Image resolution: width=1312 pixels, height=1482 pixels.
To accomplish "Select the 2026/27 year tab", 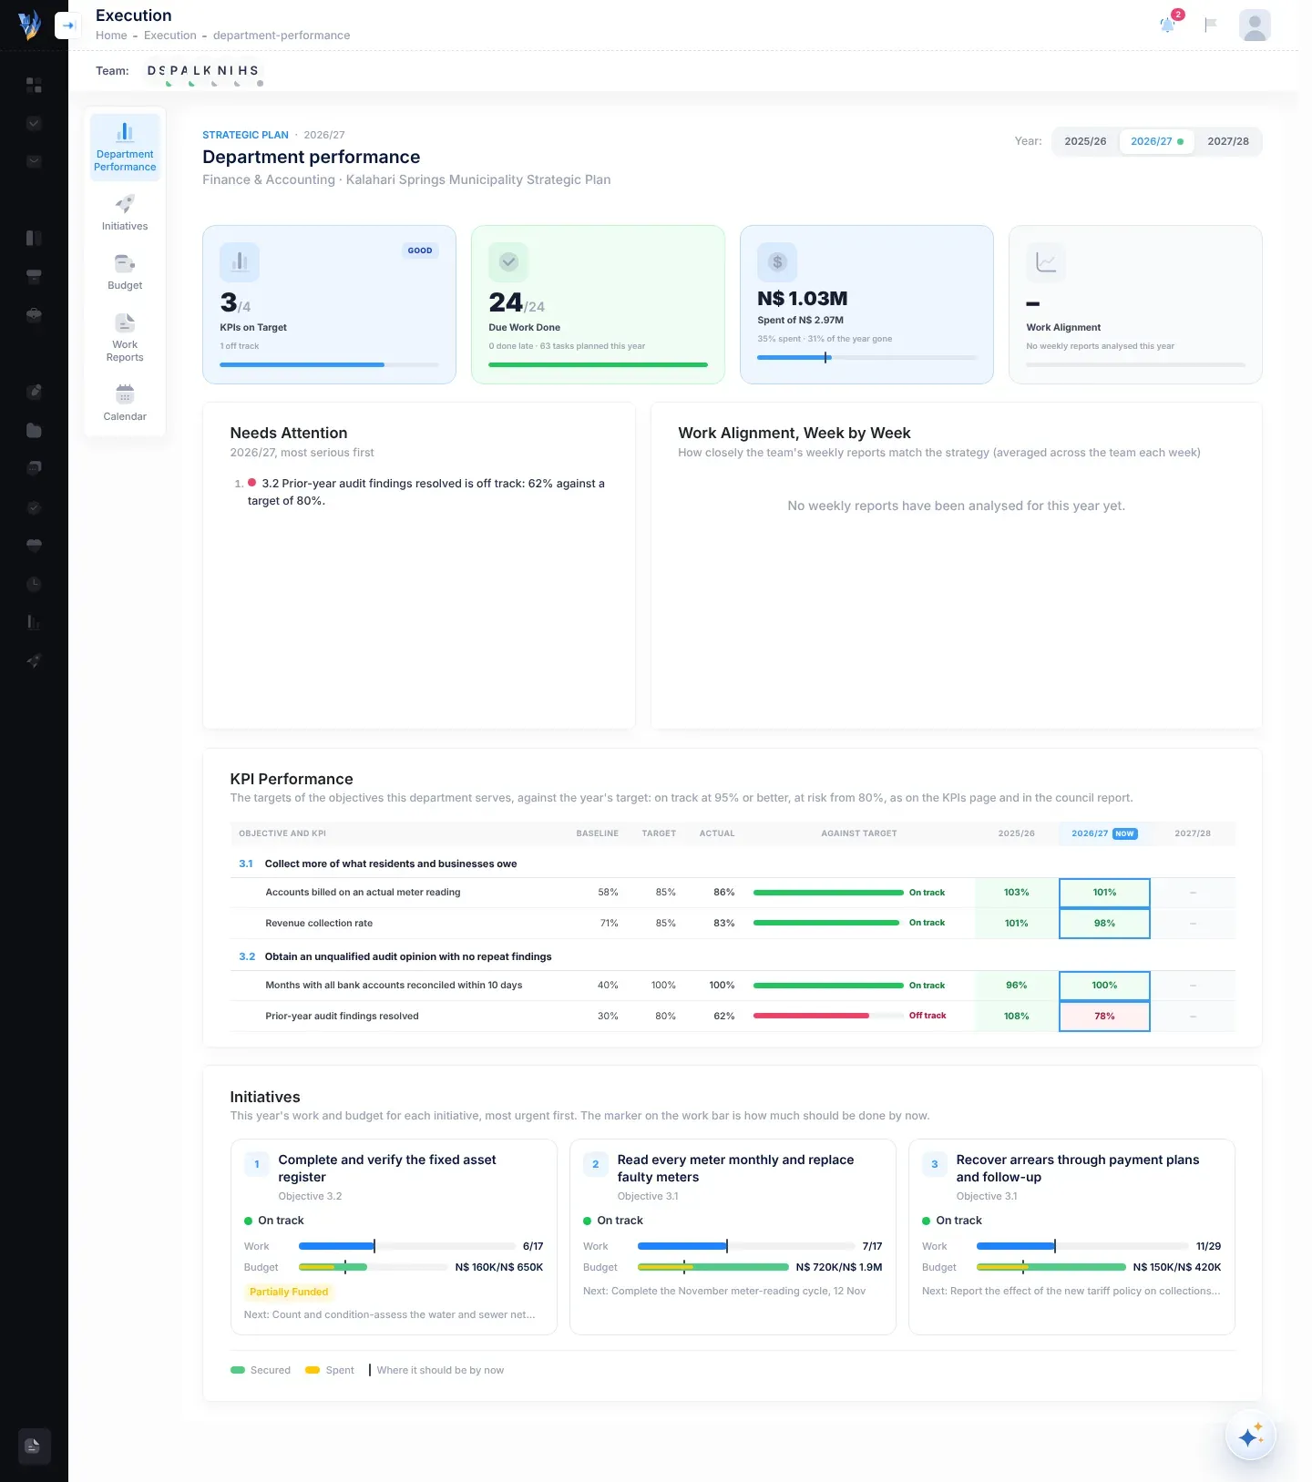I will (x=1156, y=141).
